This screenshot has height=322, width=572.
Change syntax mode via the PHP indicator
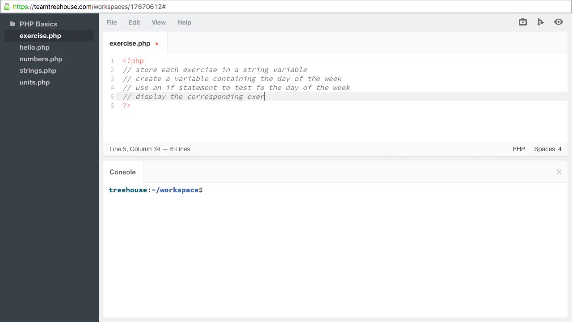point(518,149)
